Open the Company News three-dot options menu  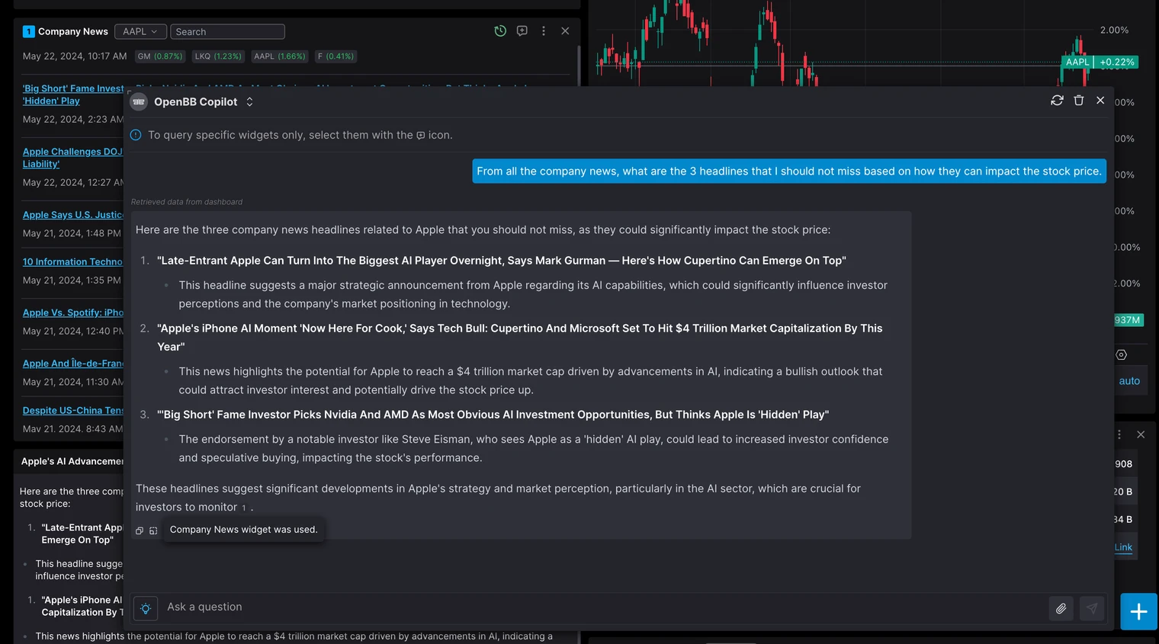pos(544,31)
